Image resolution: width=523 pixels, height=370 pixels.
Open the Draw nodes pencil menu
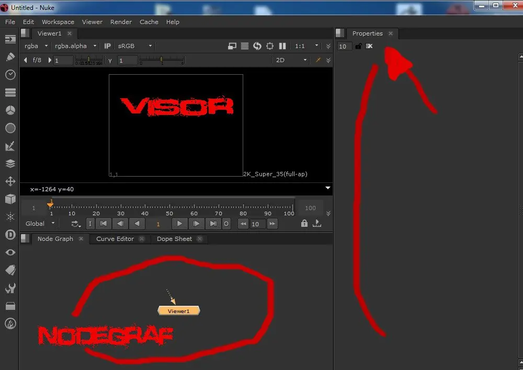coord(10,57)
